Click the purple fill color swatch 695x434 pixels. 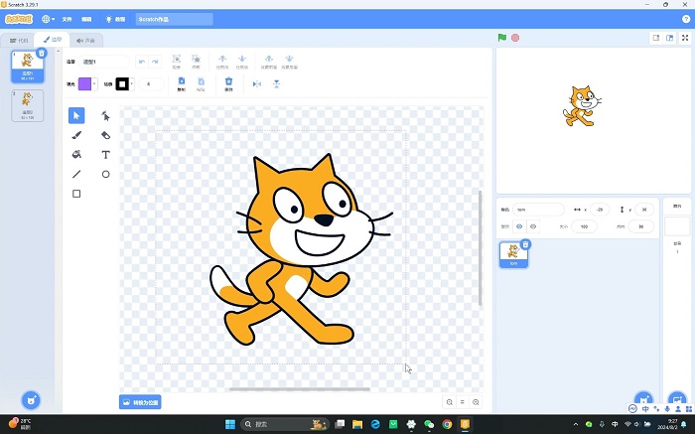click(84, 83)
